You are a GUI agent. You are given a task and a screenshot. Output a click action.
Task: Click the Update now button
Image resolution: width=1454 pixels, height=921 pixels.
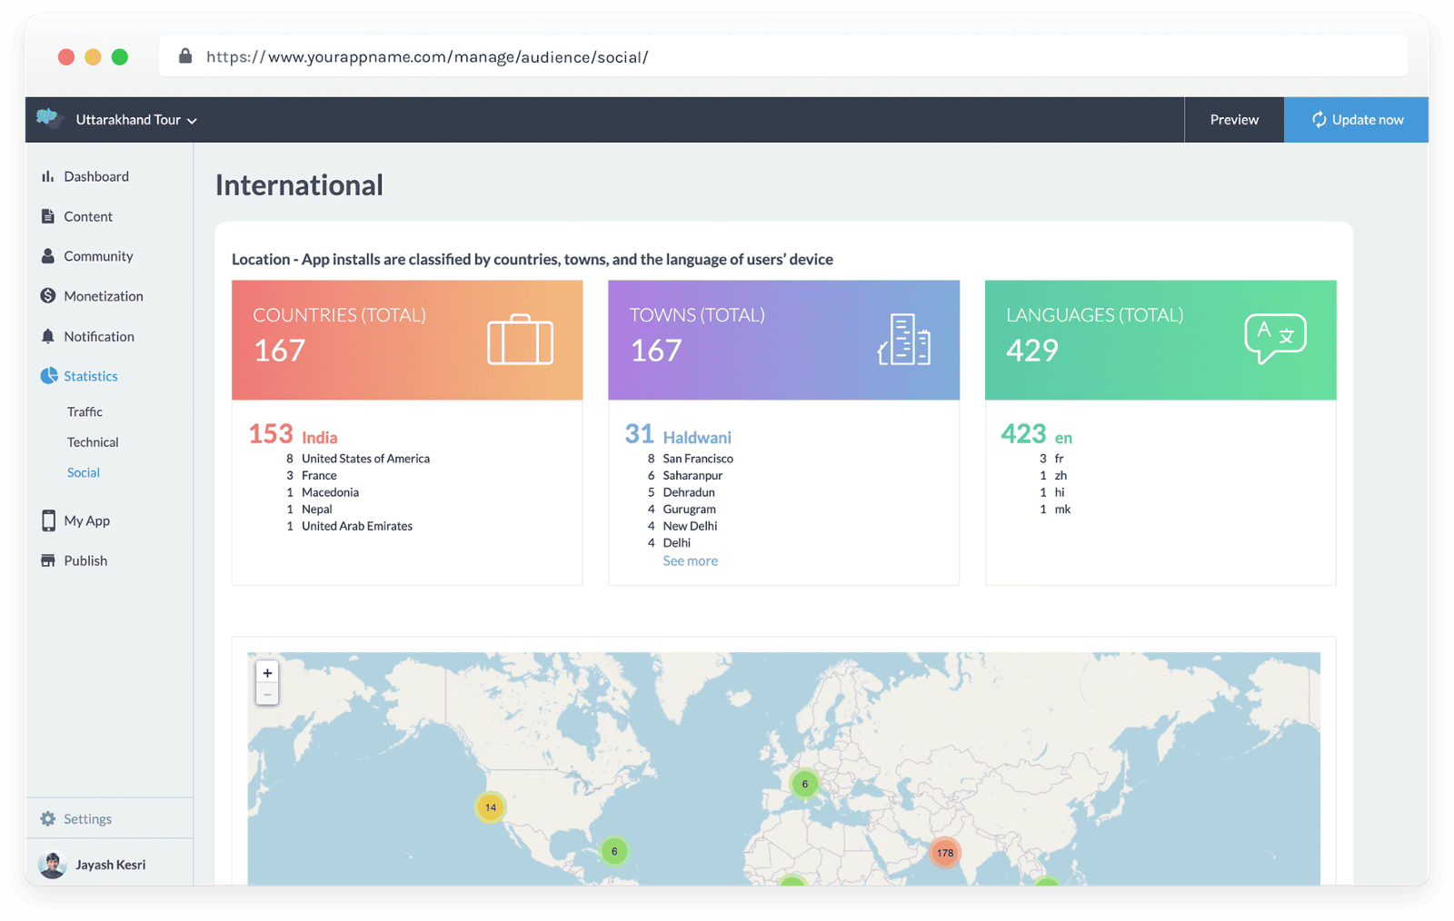point(1357,120)
